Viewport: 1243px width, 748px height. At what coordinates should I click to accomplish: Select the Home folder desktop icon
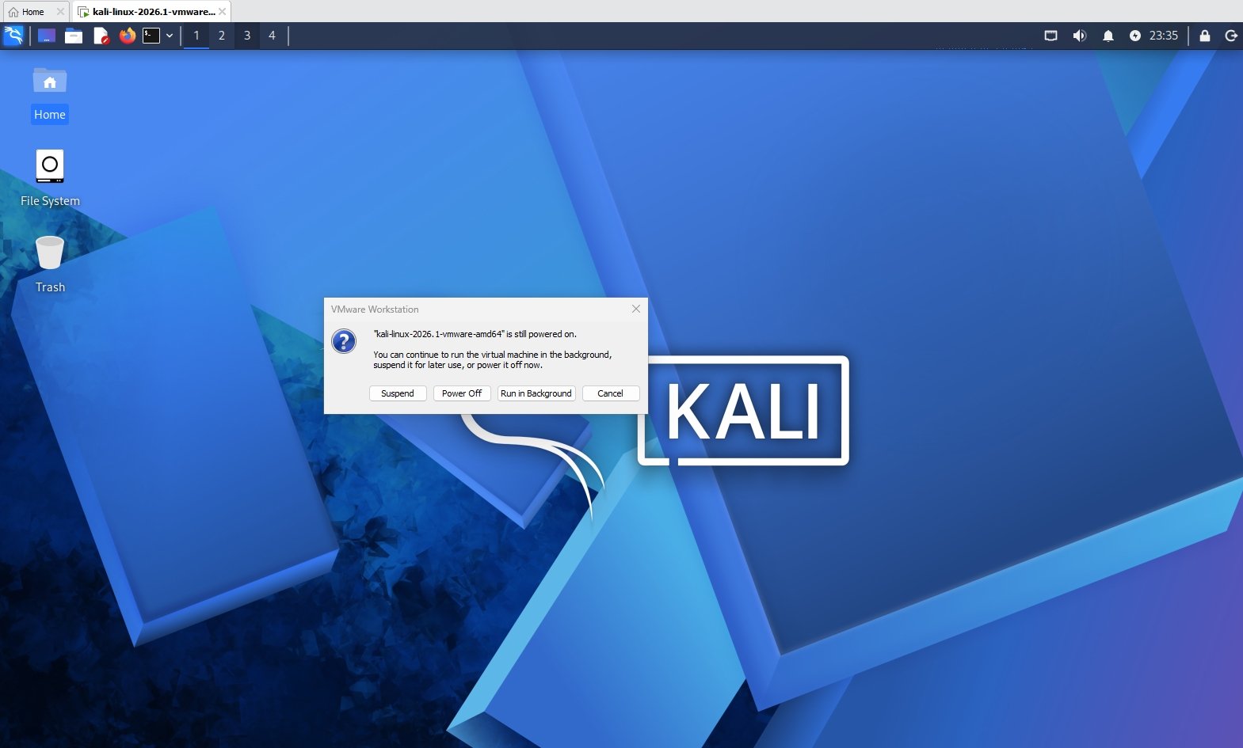(50, 96)
